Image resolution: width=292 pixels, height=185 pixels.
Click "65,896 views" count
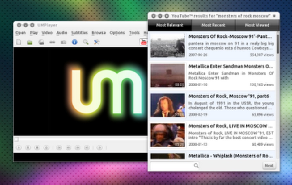pos(263,115)
